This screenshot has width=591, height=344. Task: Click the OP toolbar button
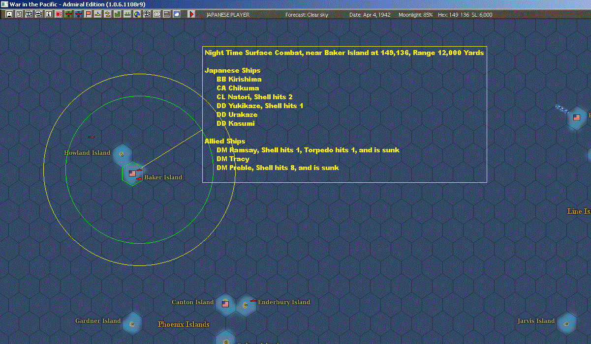(157, 14)
